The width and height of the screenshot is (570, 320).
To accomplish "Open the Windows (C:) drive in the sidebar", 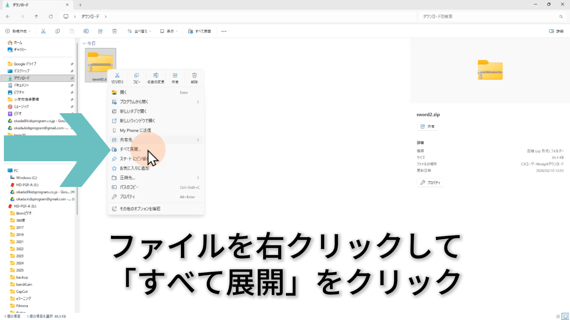I will click(x=26, y=178).
